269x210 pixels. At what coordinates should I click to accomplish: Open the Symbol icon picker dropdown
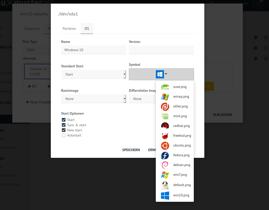pyautogui.click(x=161, y=74)
